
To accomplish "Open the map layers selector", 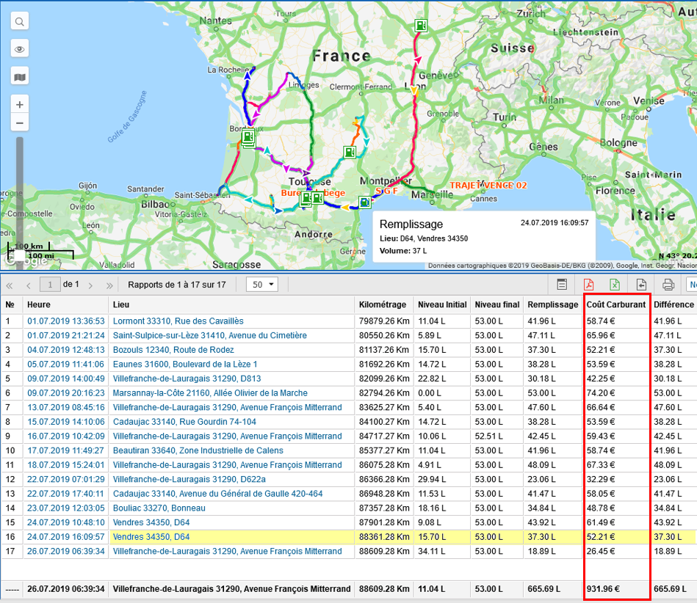I will point(20,77).
